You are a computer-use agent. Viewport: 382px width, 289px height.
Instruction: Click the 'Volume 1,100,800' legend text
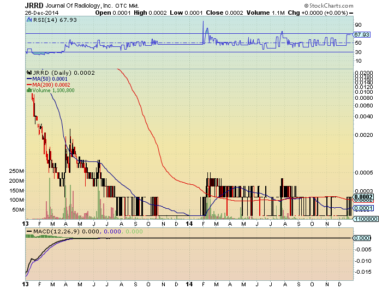(x=53, y=91)
